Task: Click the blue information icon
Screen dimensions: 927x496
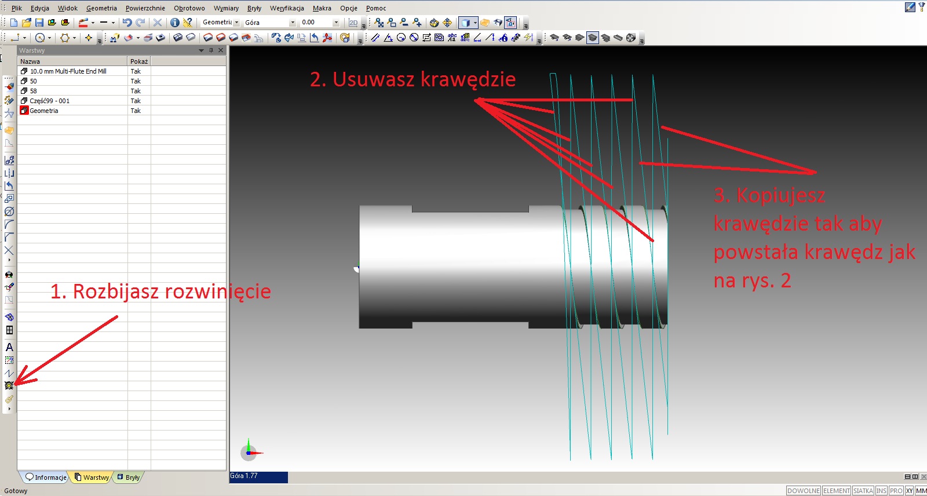Action: (x=174, y=23)
